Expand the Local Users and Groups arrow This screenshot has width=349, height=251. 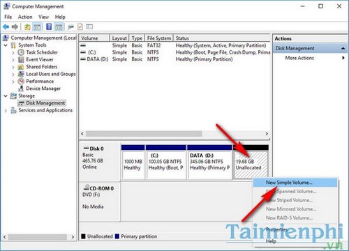tap(13, 74)
